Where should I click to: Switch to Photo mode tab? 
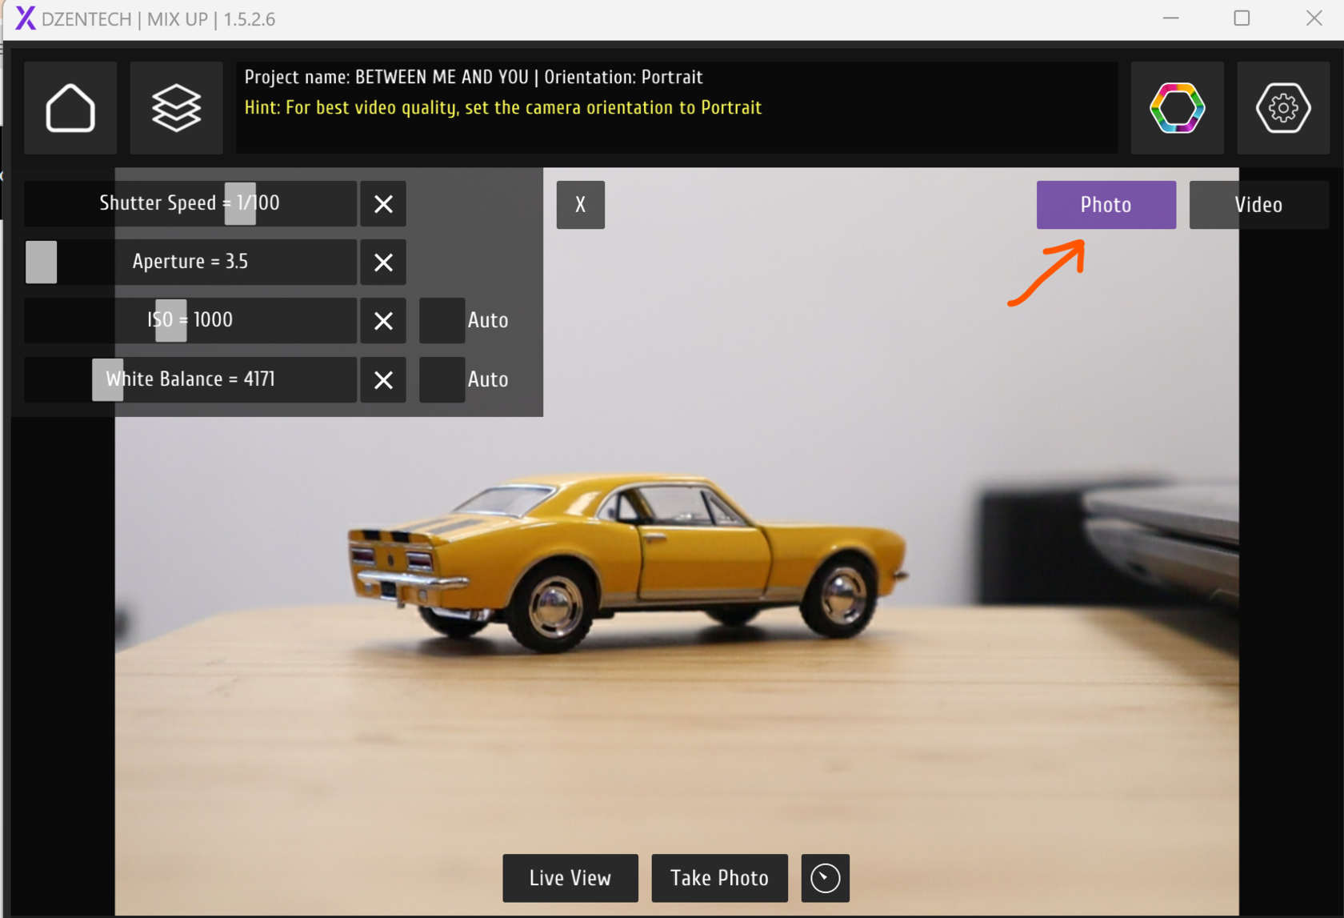pyautogui.click(x=1106, y=205)
